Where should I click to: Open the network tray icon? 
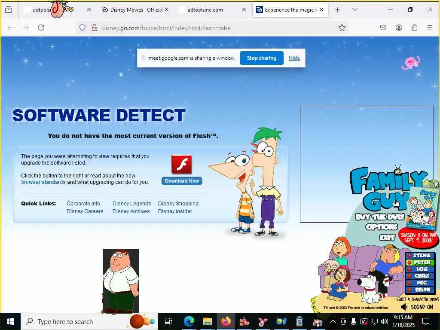(374, 321)
